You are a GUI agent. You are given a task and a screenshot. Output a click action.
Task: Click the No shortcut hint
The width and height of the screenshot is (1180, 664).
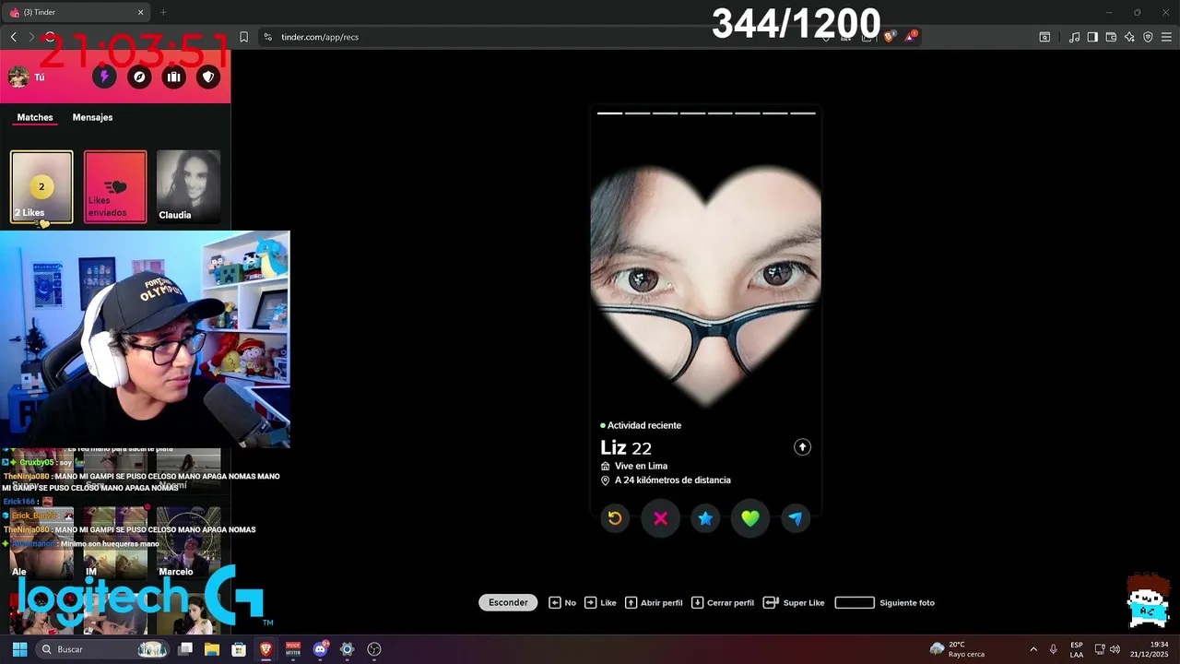[562, 602]
